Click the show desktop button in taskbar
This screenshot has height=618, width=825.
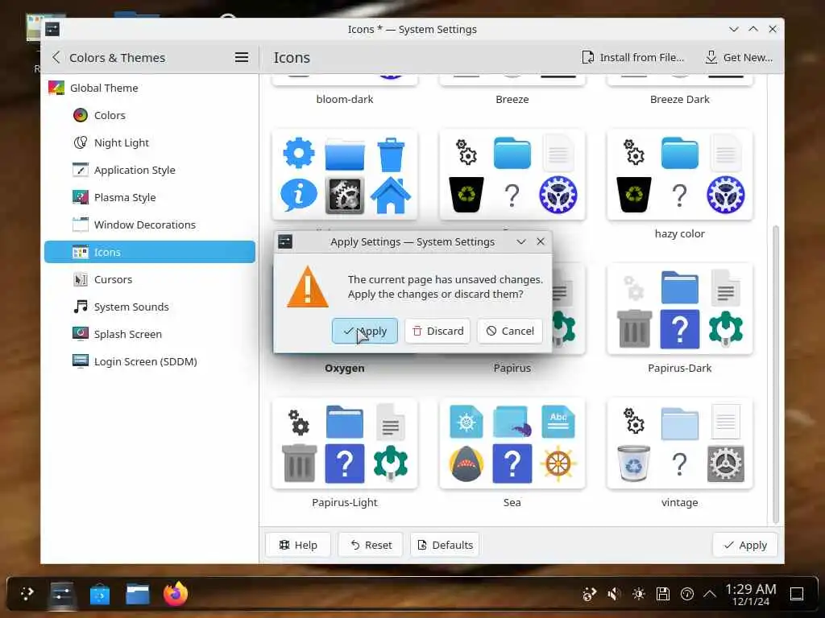(797, 595)
